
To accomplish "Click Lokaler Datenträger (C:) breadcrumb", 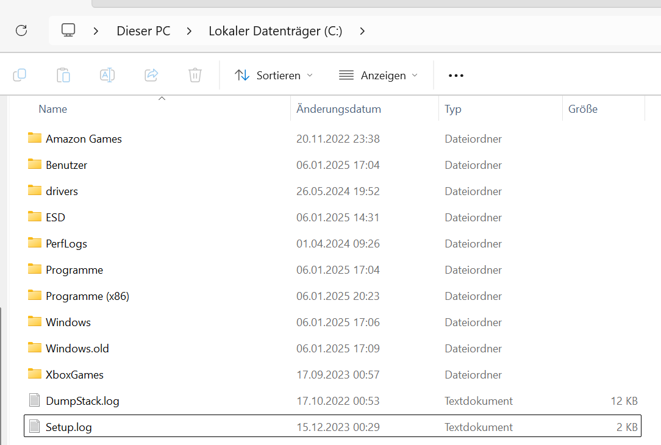I will coord(275,30).
